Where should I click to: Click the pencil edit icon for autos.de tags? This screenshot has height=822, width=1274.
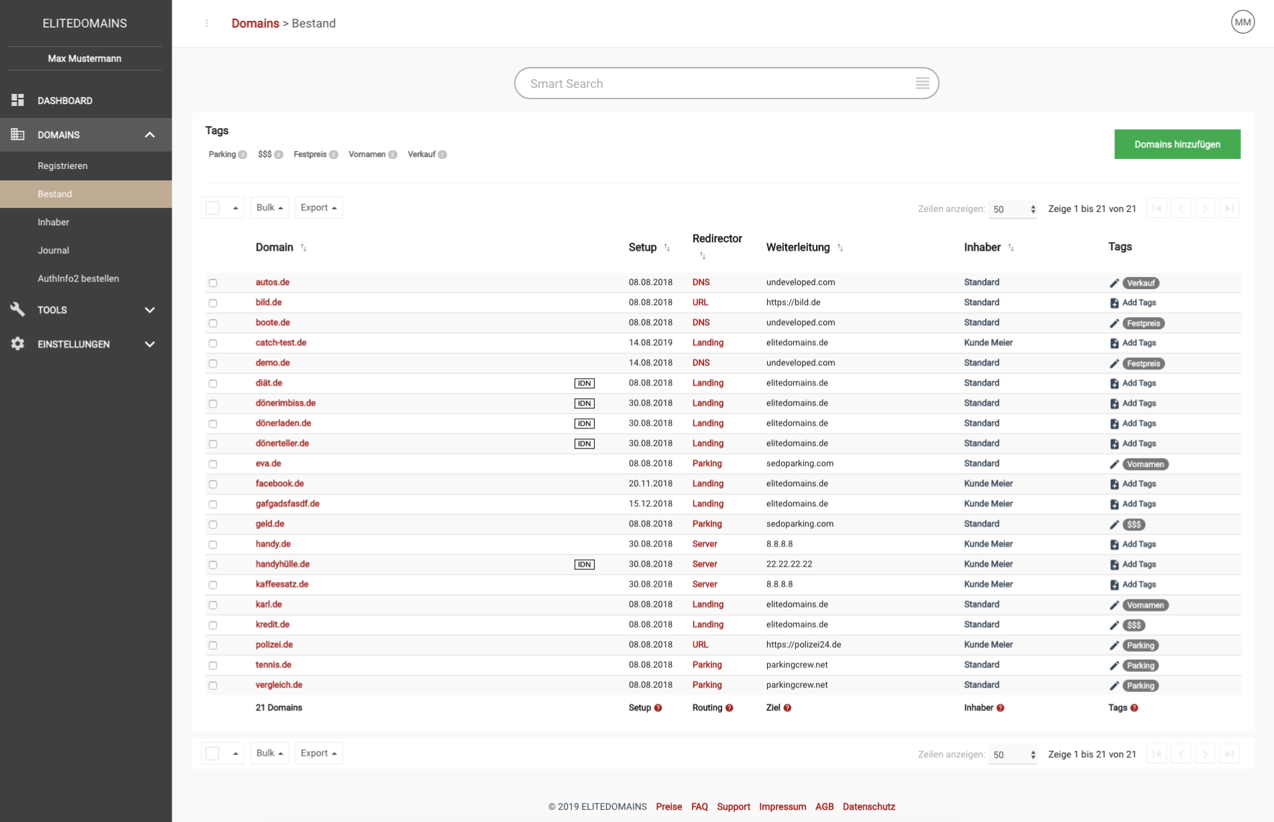click(1114, 283)
